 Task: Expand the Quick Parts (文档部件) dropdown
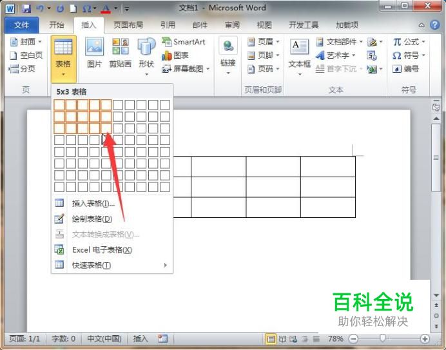[x=361, y=42]
